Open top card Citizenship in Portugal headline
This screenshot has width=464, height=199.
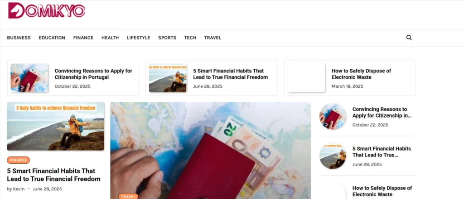coord(93,74)
